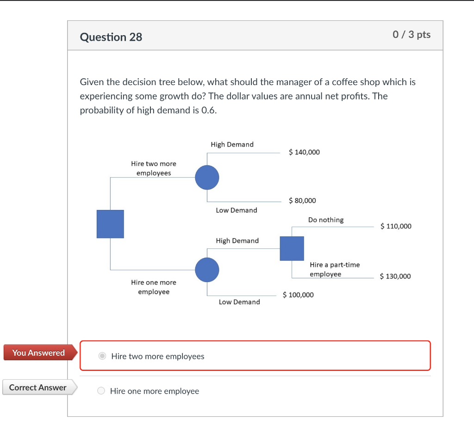Click the red You Answered arrow flag
This screenshot has height=426, width=474.
coord(37,352)
